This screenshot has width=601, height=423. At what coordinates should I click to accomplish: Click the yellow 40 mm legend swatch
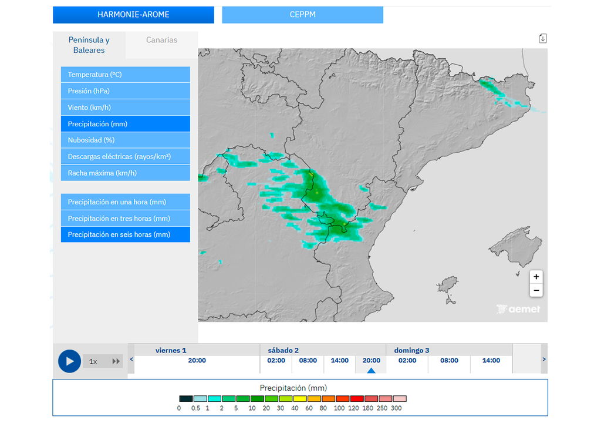[x=300, y=399]
